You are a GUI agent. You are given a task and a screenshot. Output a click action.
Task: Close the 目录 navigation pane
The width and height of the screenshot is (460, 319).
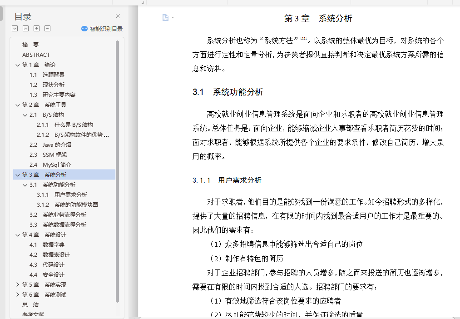(x=118, y=16)
